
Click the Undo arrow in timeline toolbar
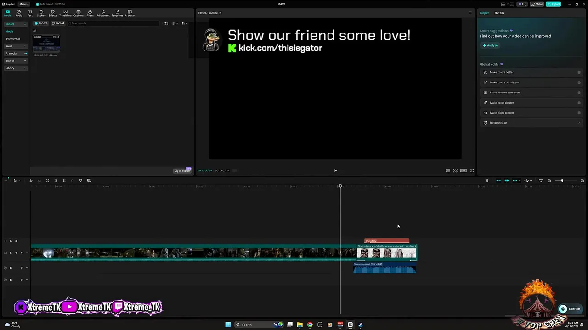(31, 181)
